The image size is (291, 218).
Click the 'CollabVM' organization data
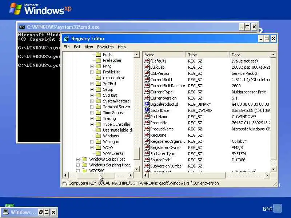point(240,141)
